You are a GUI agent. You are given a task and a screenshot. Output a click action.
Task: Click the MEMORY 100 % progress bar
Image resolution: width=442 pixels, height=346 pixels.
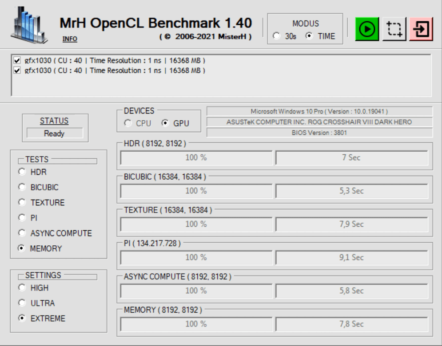tap(196, 324)
